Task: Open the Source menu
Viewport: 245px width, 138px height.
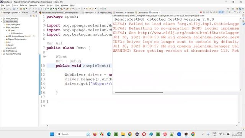Action: pos(15,5)
